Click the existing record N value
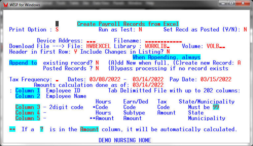Image resolution: width=253 pixels, height=146 pixels. click(x=97, y=62)
